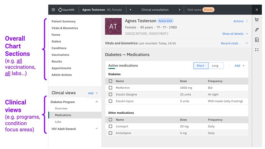Click the Active Visit tag
This screenshot has width=265, height=149.
pyautogui.click(x=165, y=21)
